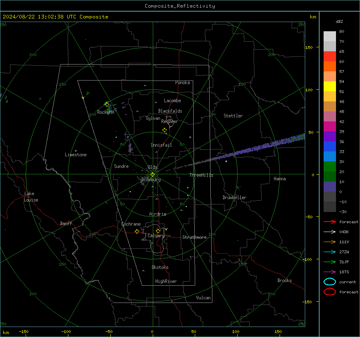
Task: Click the 'Airdrie' map label
Action: tap(158, 214)
